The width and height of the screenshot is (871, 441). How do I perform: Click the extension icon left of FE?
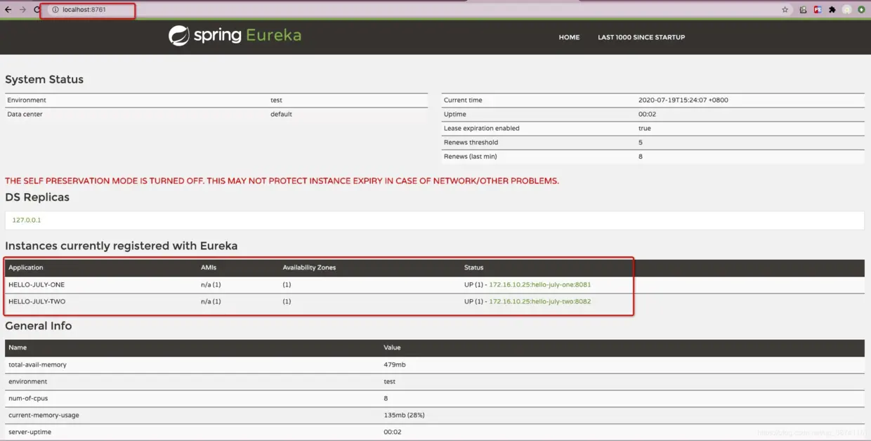tap(803, 10)
